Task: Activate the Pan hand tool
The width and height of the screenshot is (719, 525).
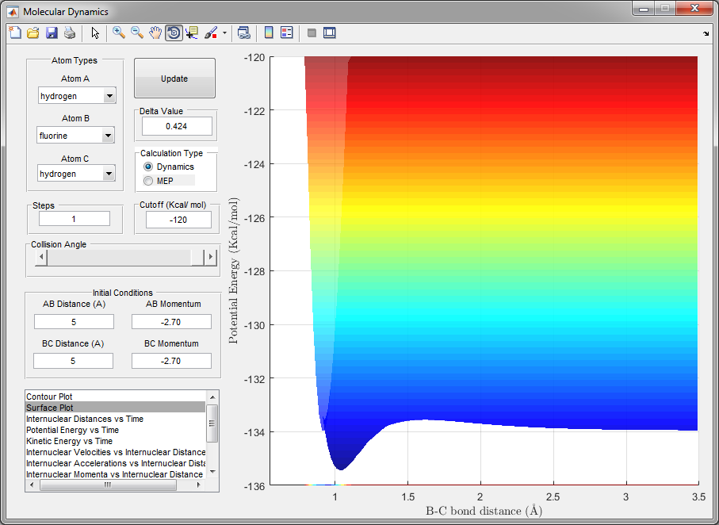Action: (x=155, y=33)
